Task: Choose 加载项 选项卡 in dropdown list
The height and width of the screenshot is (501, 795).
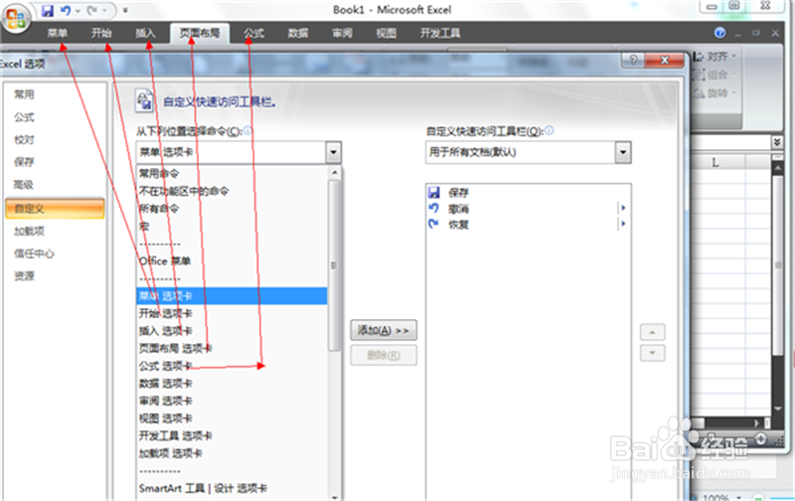Action: pyautogui.click(x=233, y=453)
